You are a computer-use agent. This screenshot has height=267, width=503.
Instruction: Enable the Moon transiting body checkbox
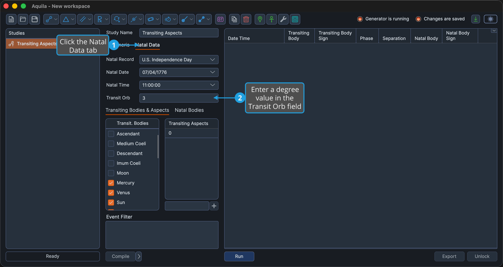tap(111, 173)
